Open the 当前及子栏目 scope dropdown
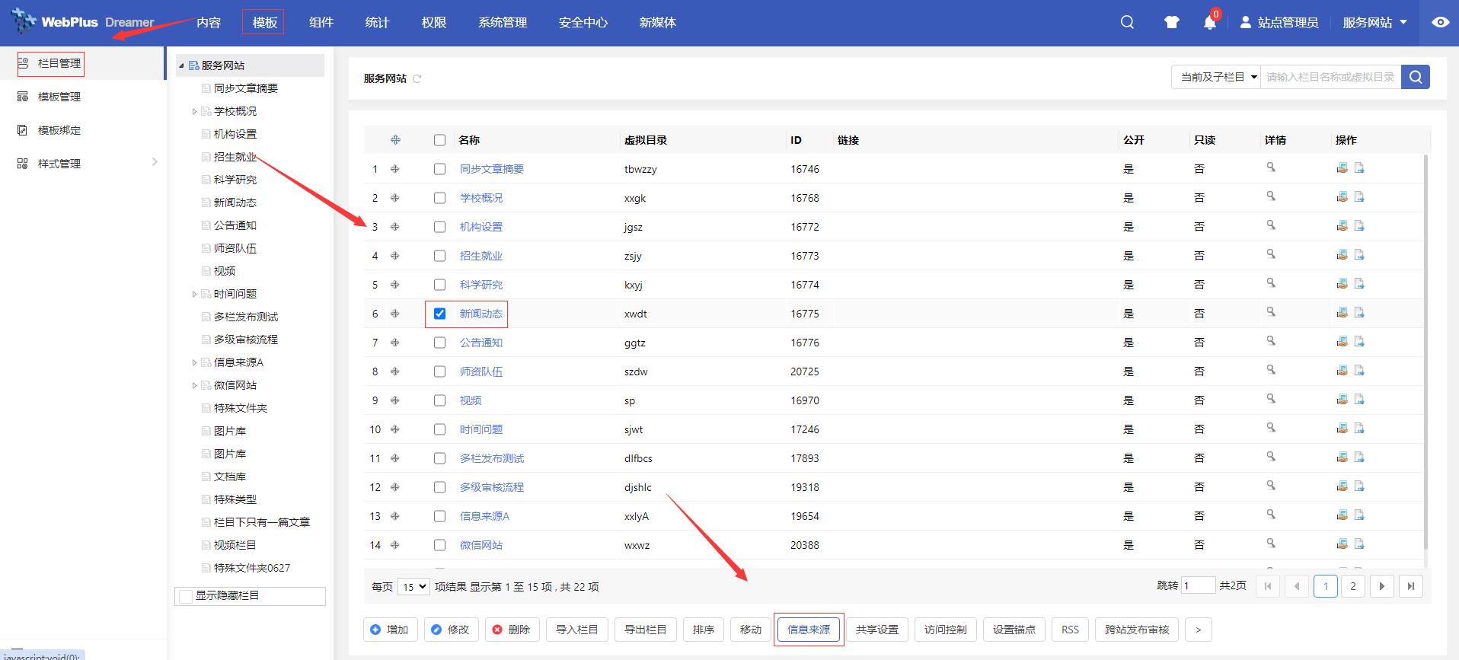1459x660 pixels. (x=1216, y=77)
